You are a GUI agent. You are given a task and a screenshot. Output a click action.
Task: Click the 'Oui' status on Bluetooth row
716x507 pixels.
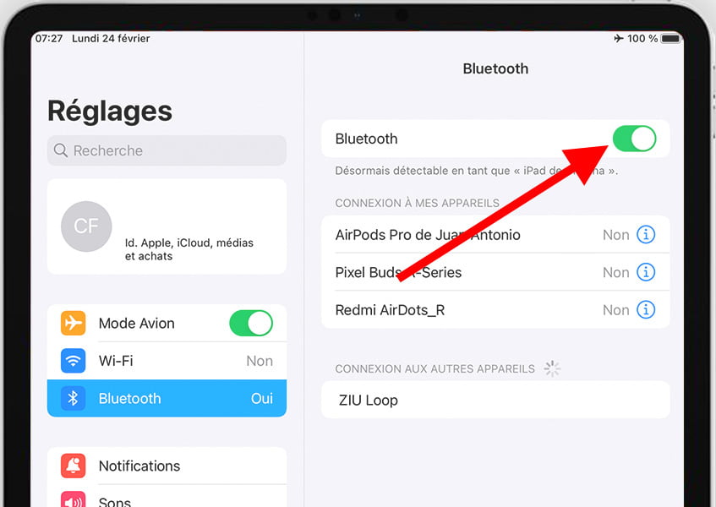[262, 398]
